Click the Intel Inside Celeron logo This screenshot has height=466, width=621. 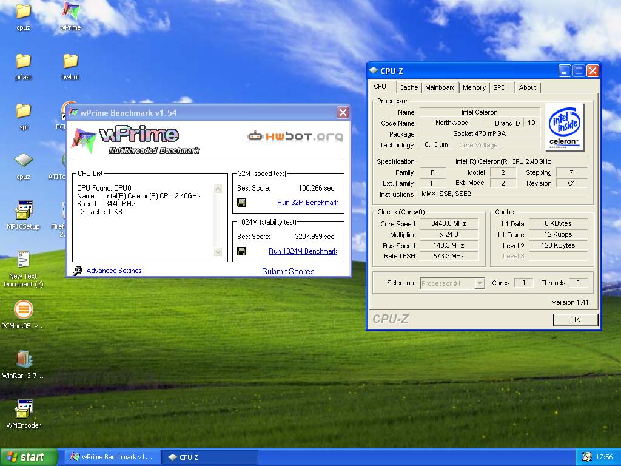coord(565,127)
